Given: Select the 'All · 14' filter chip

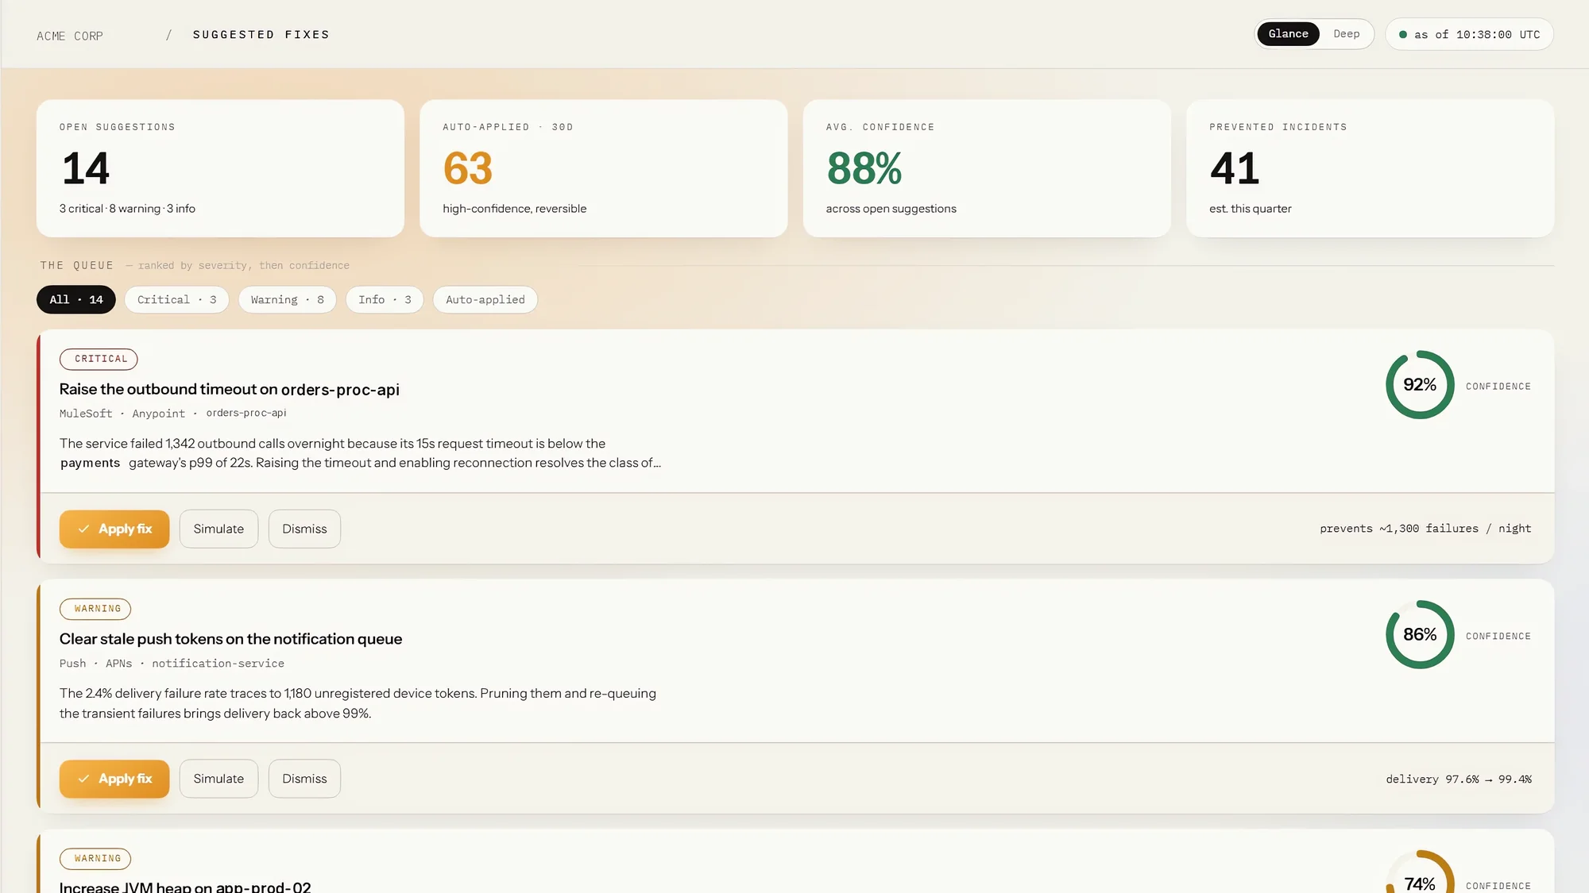Looking at the screenshot, I should (x=76, y=299).
